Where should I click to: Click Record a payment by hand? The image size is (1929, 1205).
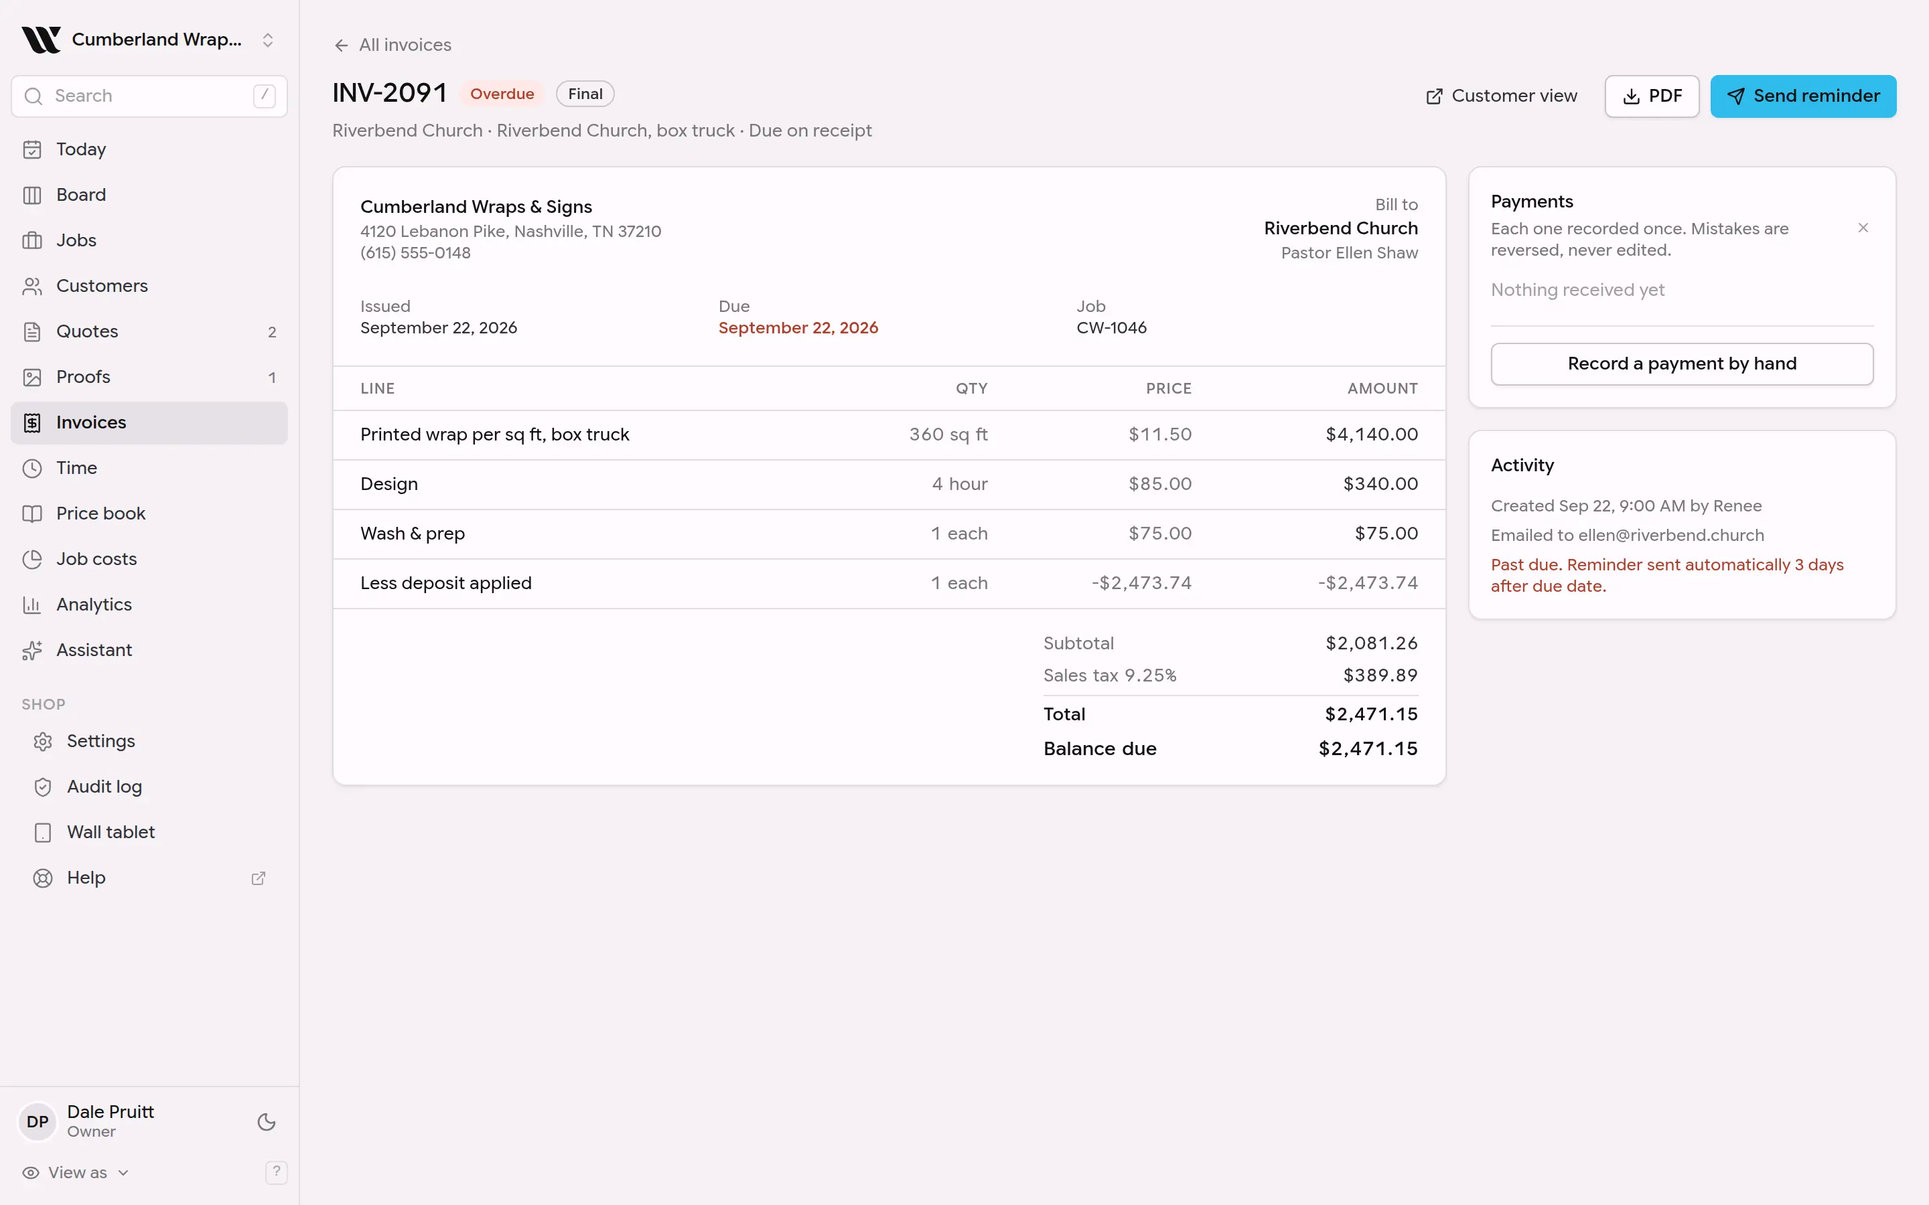1682,364
